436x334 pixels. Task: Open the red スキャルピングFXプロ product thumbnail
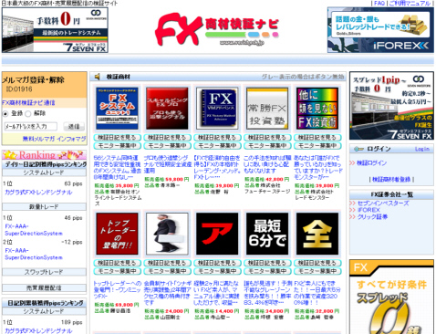coord(167,109)
